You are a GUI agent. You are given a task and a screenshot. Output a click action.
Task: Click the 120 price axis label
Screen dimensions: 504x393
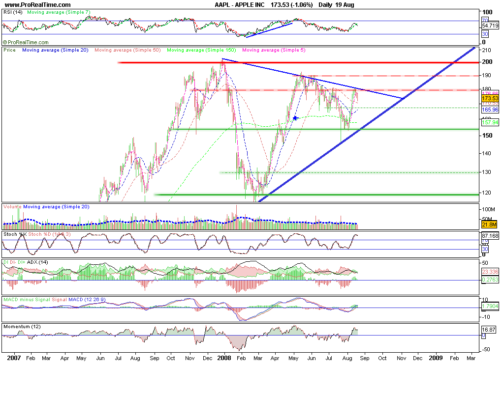click(x=487, y=193)
